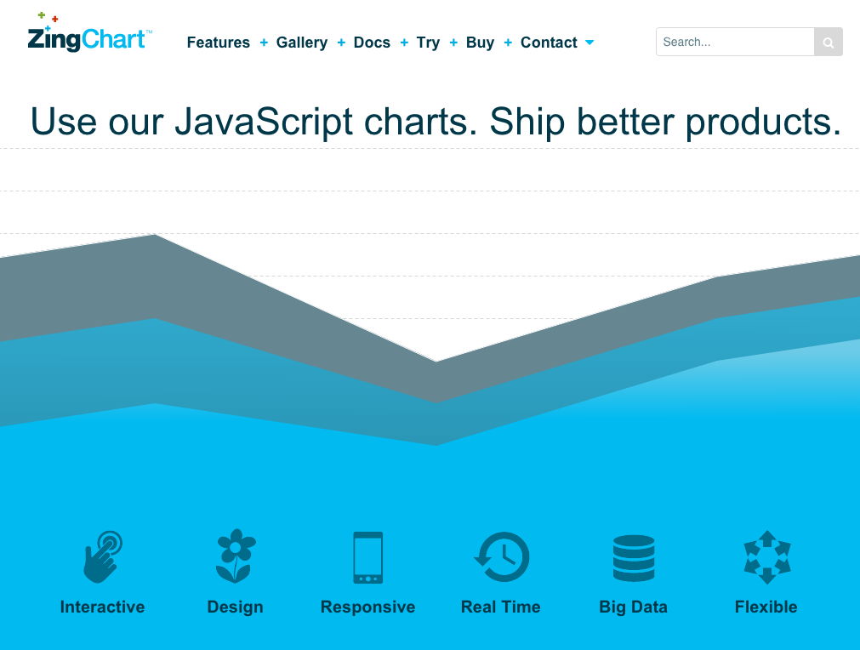This screenshot has height=650, width=860.
Task: Click the search magnifying glass icon
Action: [x=827, y=42]
